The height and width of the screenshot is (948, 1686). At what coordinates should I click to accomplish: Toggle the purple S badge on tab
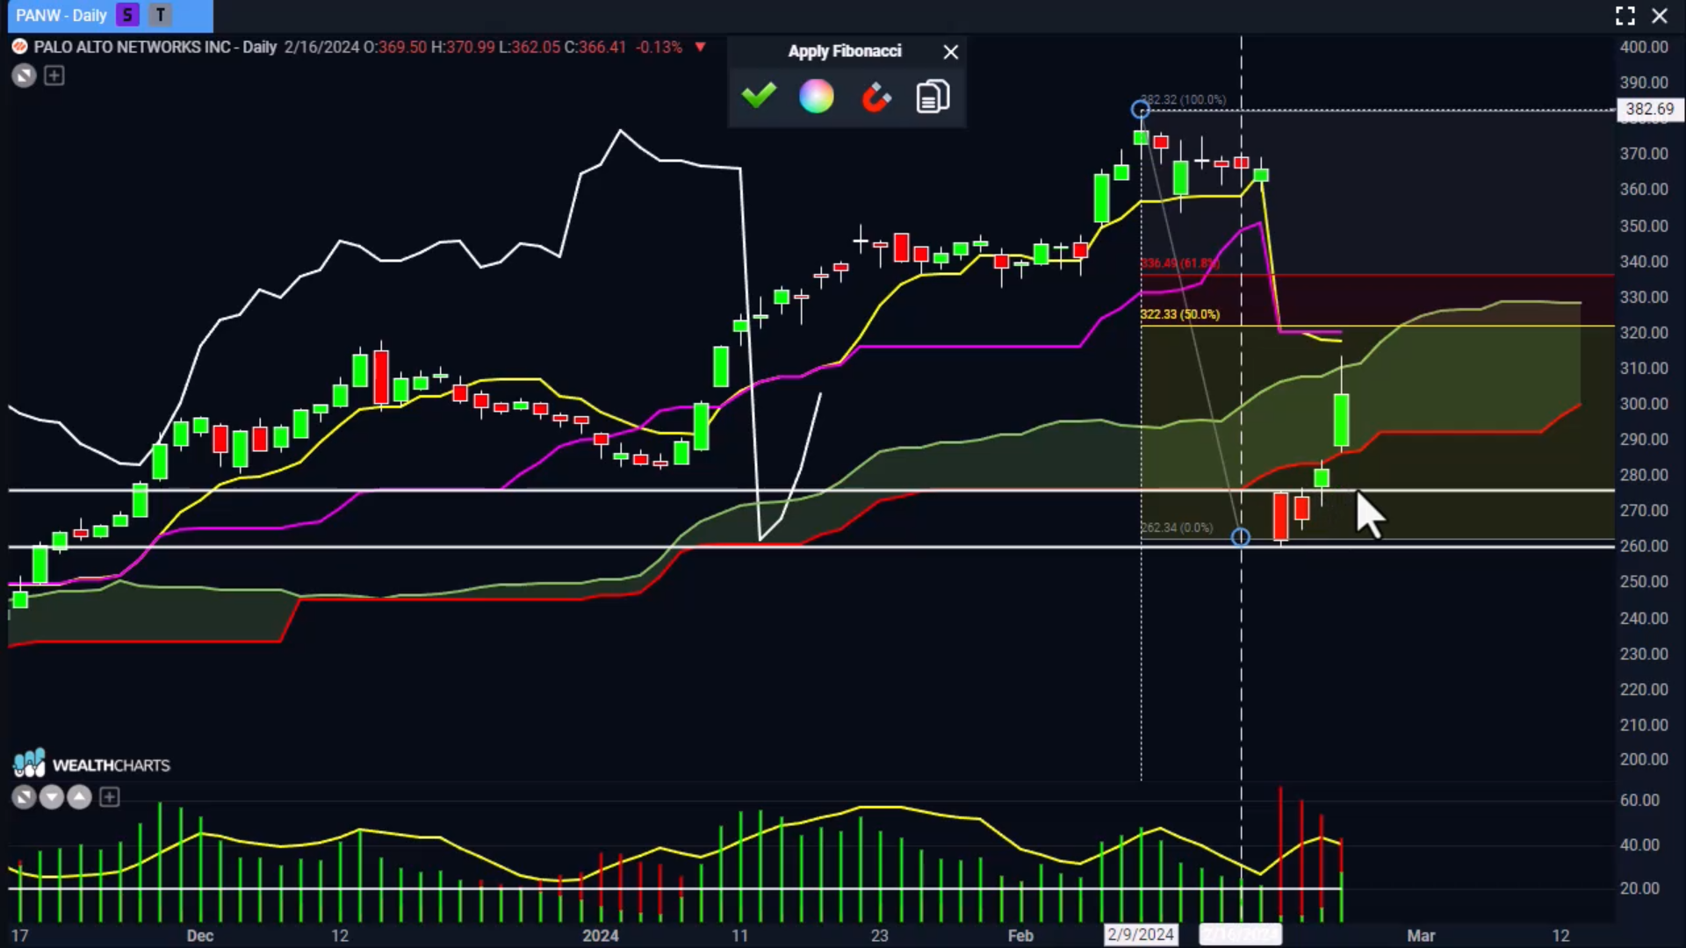[x=128, y=15]
